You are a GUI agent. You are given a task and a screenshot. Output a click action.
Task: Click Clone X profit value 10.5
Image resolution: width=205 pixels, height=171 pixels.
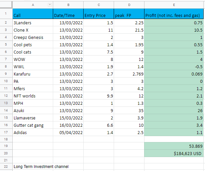[174, 30]
